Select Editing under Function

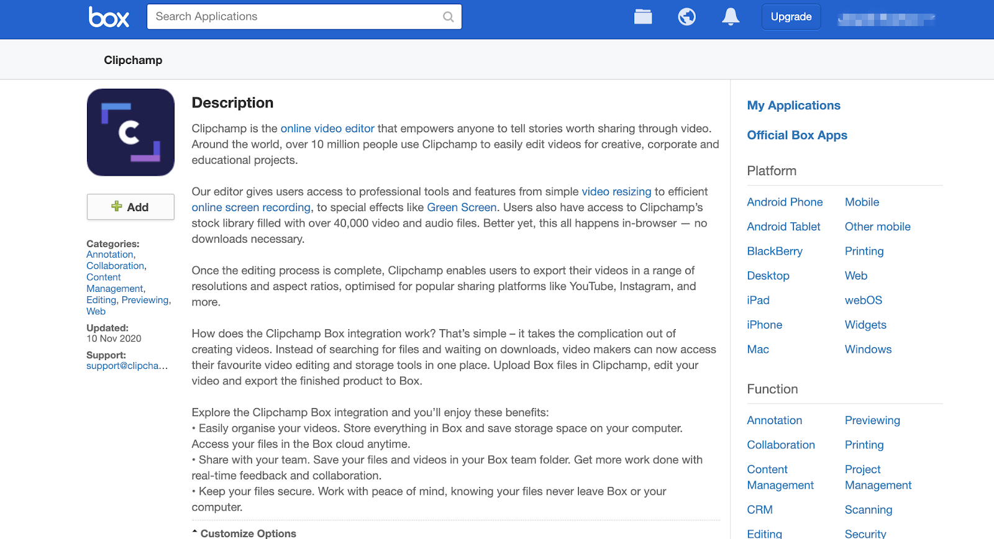click(x=764, y=533)
